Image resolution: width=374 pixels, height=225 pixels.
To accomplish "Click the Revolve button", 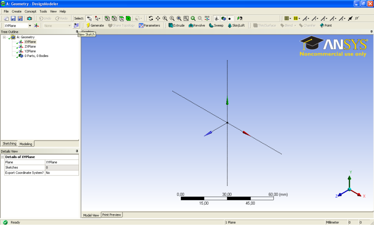I will [197, 25].
